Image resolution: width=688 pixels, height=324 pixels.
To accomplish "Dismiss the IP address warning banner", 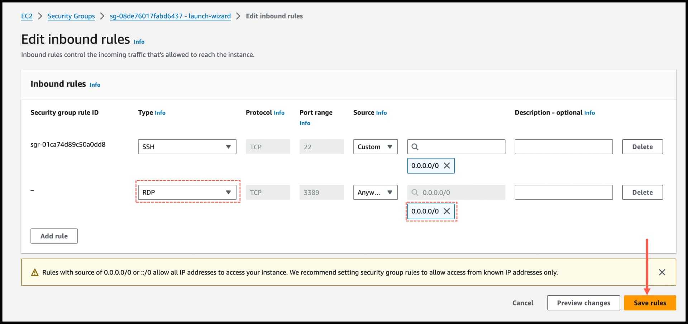I will [x=662, y=272].
